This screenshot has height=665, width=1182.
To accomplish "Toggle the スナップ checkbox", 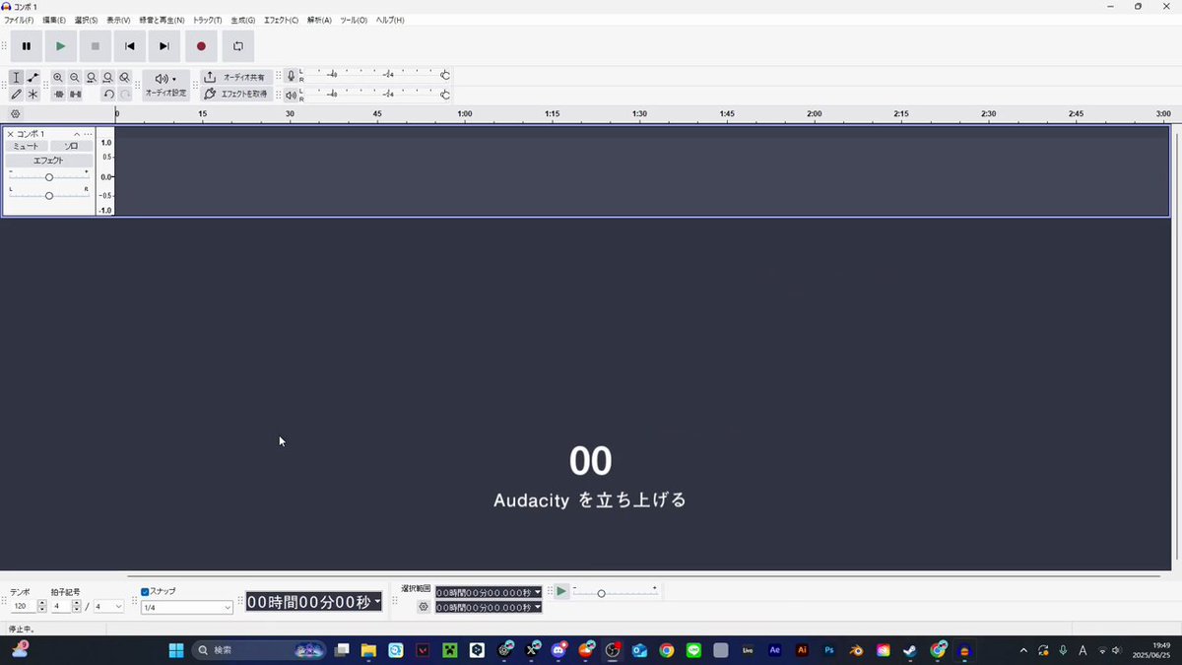I will (x=145, y=592).
